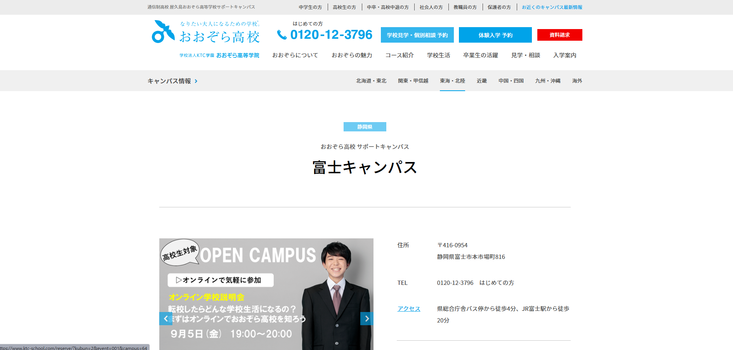Click the phone icon beside 0120-12-3796

click(281, 35)
